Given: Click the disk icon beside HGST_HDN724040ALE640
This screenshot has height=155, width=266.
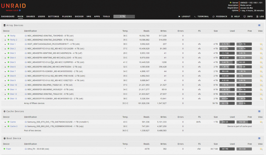Looking at the screenshot, I should [26, 44].
